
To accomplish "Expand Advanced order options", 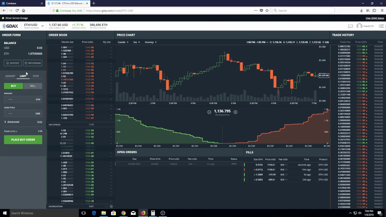I will pos(12,122).
